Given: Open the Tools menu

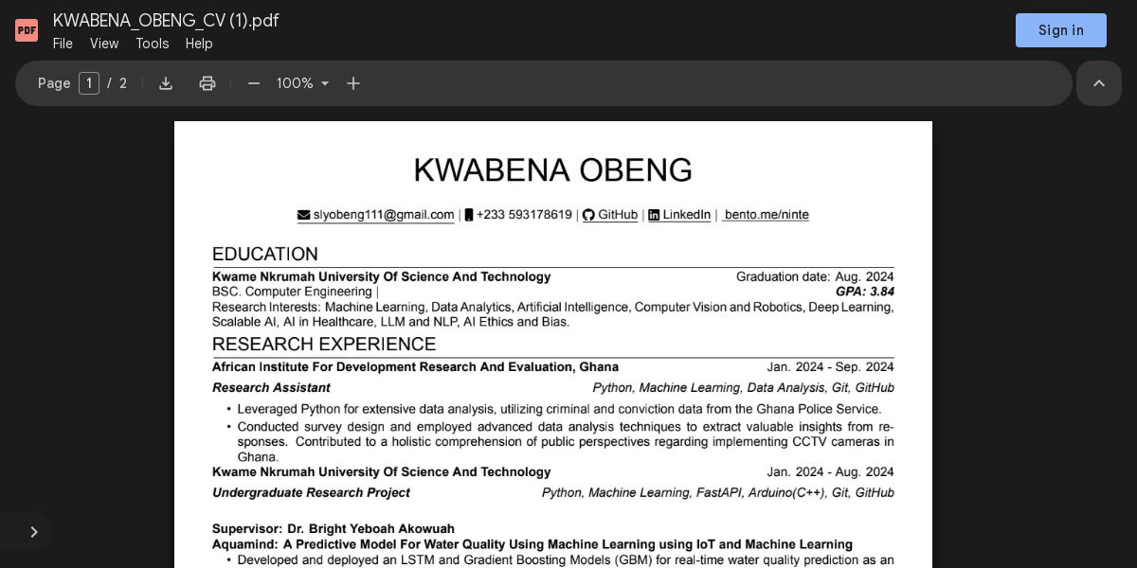Looking at the screenshot, I should click(152, 44).
